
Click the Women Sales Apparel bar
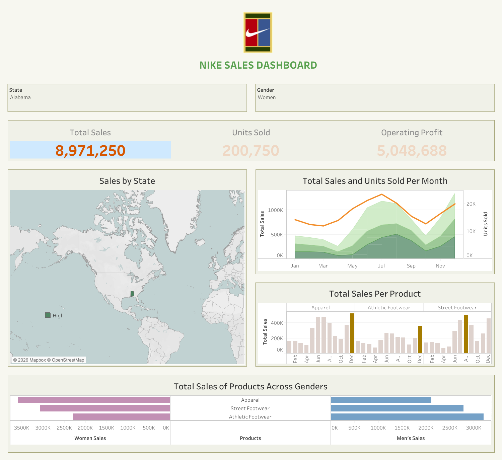click(94, 400)
